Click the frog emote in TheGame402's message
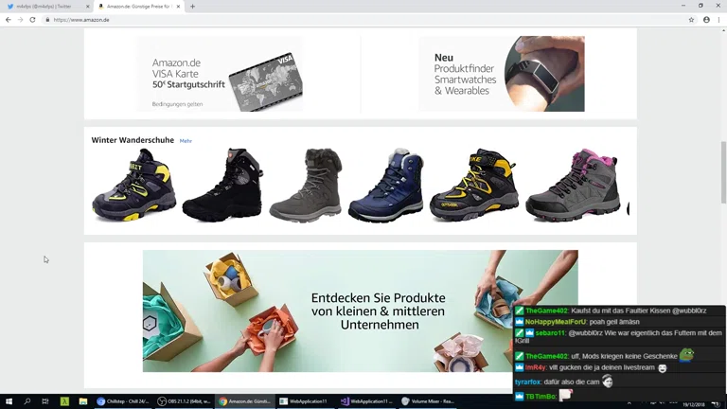The image size is (727, 409). click(686, 355)
